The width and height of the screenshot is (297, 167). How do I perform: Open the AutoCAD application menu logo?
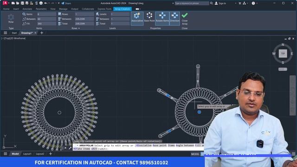5,3
